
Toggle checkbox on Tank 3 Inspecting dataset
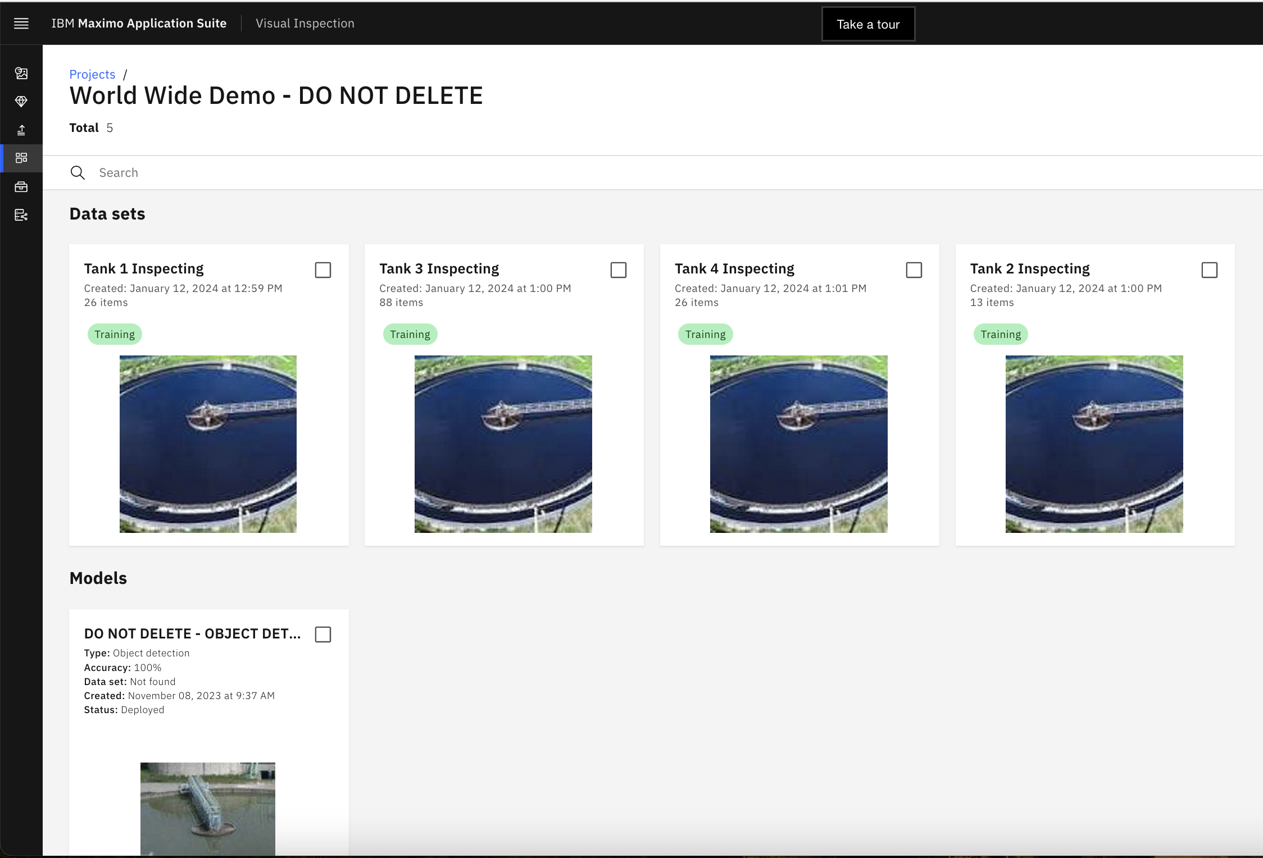pos(618,270)
